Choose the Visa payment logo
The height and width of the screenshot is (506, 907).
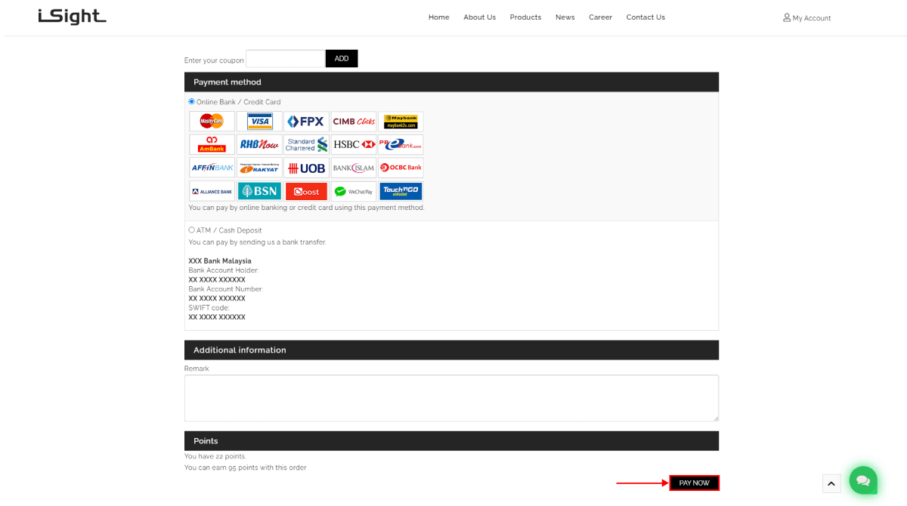[259, 121]
